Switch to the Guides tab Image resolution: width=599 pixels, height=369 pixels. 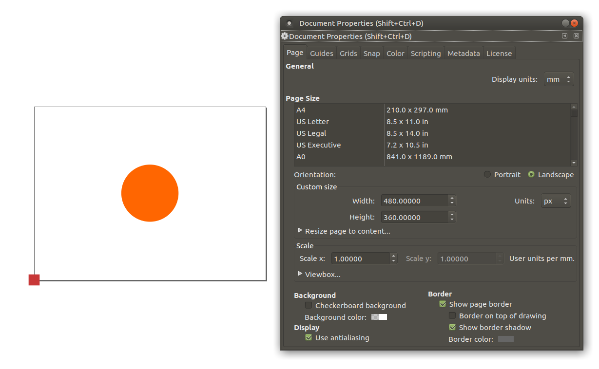(321, 53)
